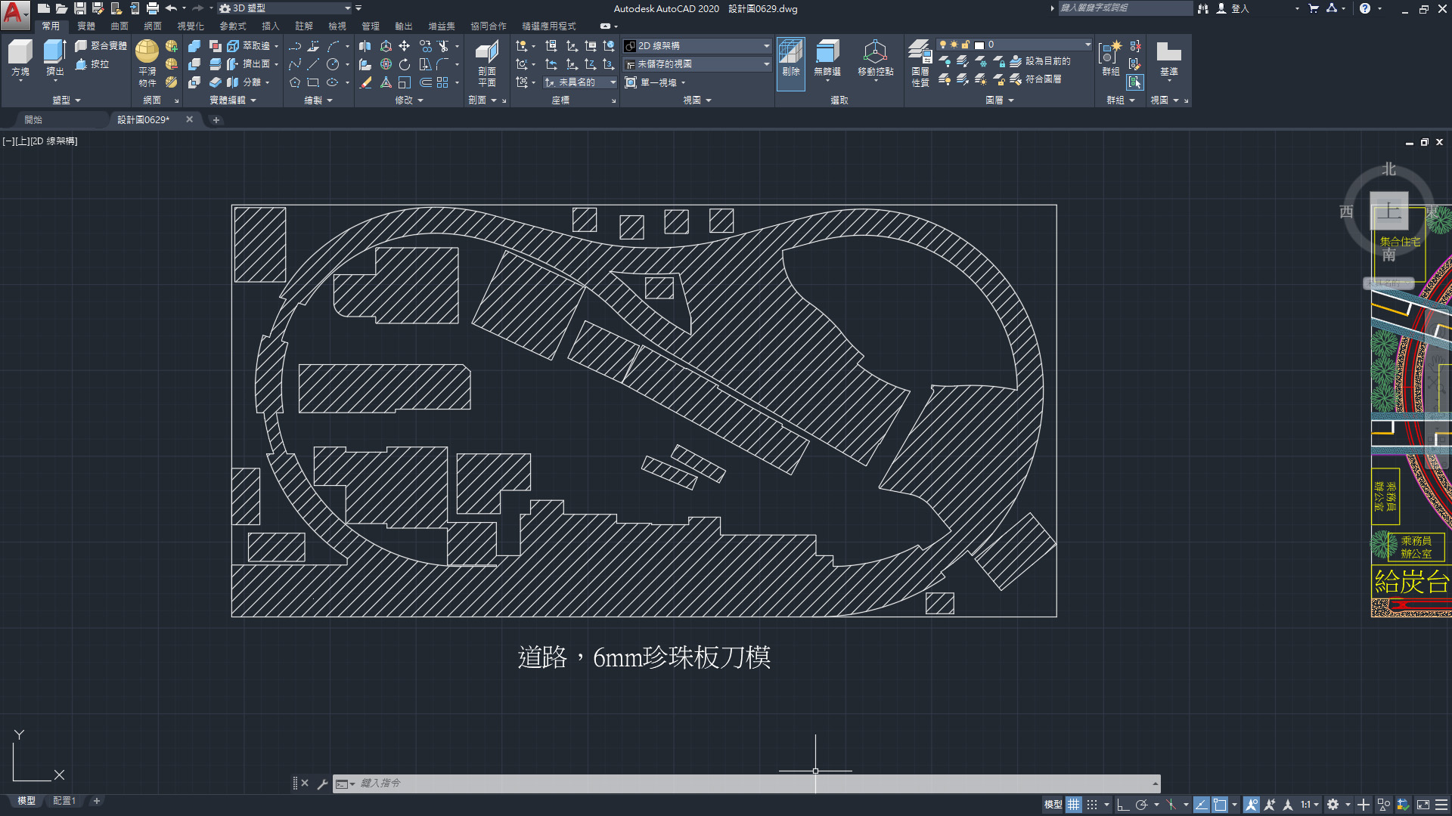Open the 3D 塑型 workspace dropdown
The image size is (1452, 816).
pyautogui.click(x=347, y=8)
